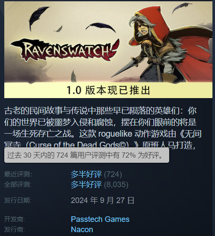Open the Nacon publisher page
Viewport: 215px width, 236px height.
coord(82,230)
